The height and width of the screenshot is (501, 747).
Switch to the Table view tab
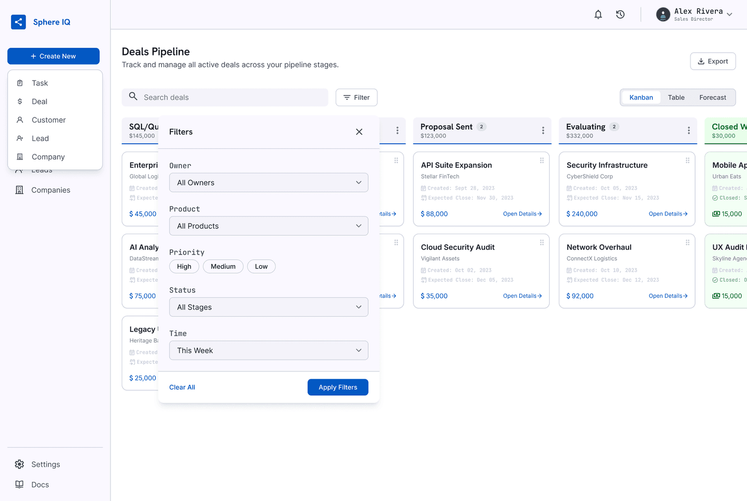click(676, 98)
